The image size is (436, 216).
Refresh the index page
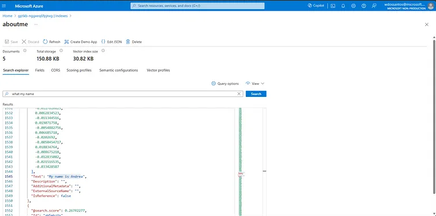51,42
